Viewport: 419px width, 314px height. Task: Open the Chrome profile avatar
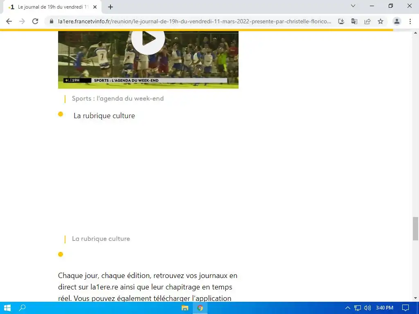pos(397,21)
